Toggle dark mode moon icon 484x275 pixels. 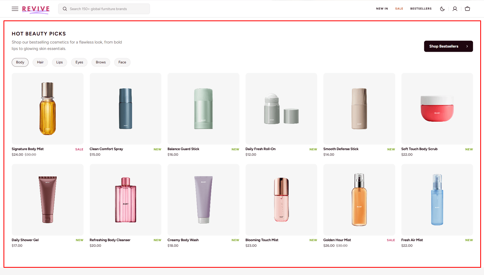(x=442, y=9)
